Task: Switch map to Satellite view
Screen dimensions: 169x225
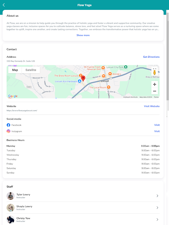Action: [x=31, y=70]
